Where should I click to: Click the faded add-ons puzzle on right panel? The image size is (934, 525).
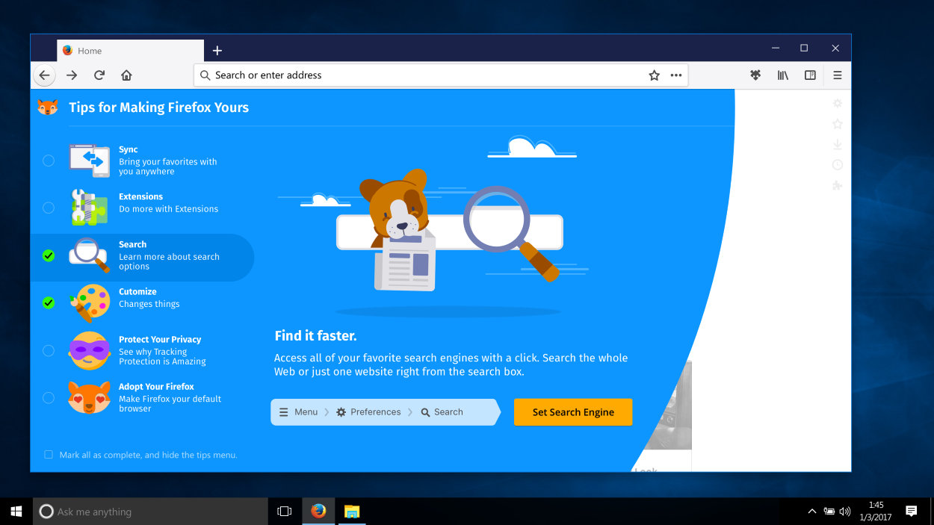click(x=838, y=185)
